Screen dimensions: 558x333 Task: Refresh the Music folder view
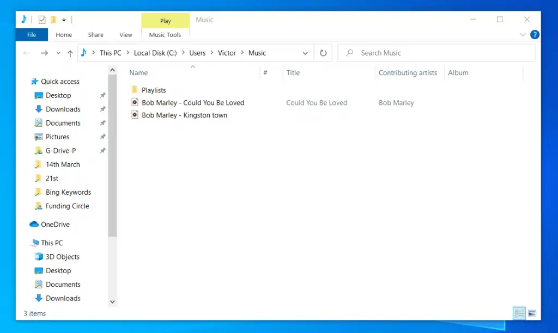323,52
